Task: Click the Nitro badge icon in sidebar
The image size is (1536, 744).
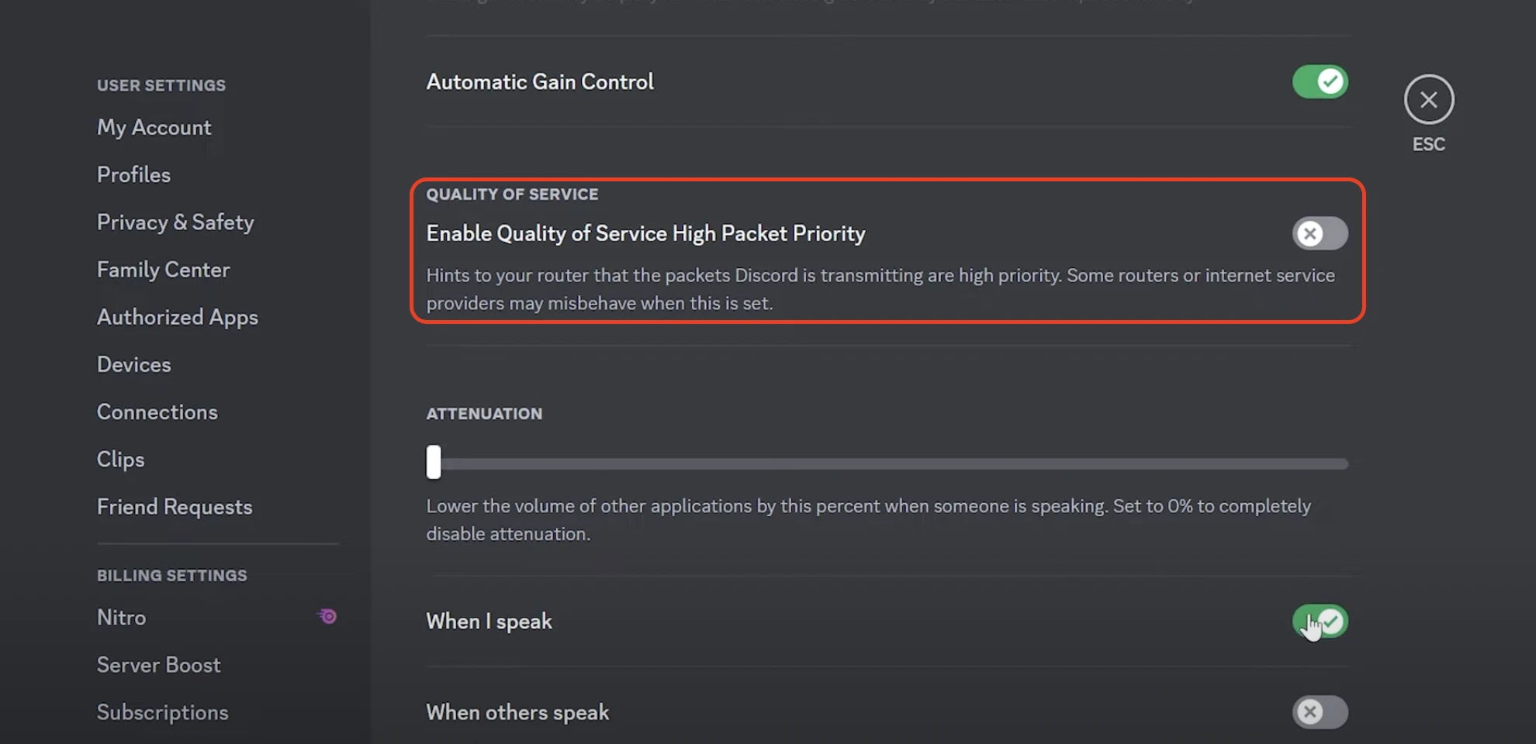Action: pyautogui.click(x=327, y=617)
